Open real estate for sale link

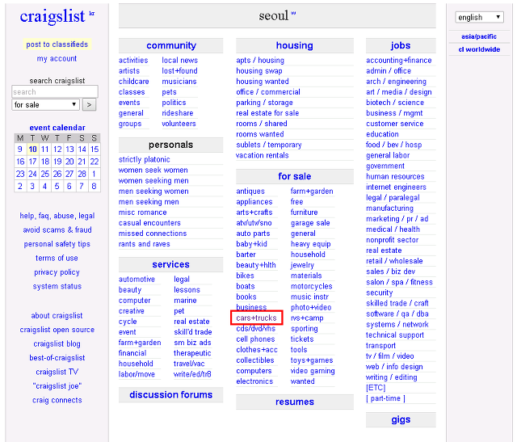pyautogui.click(x=267, y=113)
